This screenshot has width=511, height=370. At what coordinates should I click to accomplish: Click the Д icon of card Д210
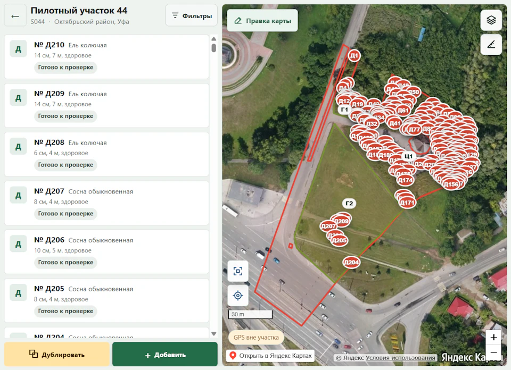[x=18, y=49]
